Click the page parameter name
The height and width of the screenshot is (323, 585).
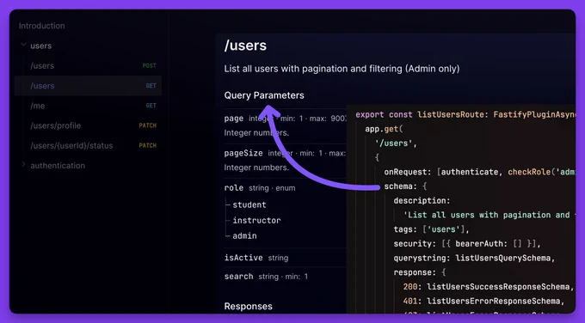(233, 119)
